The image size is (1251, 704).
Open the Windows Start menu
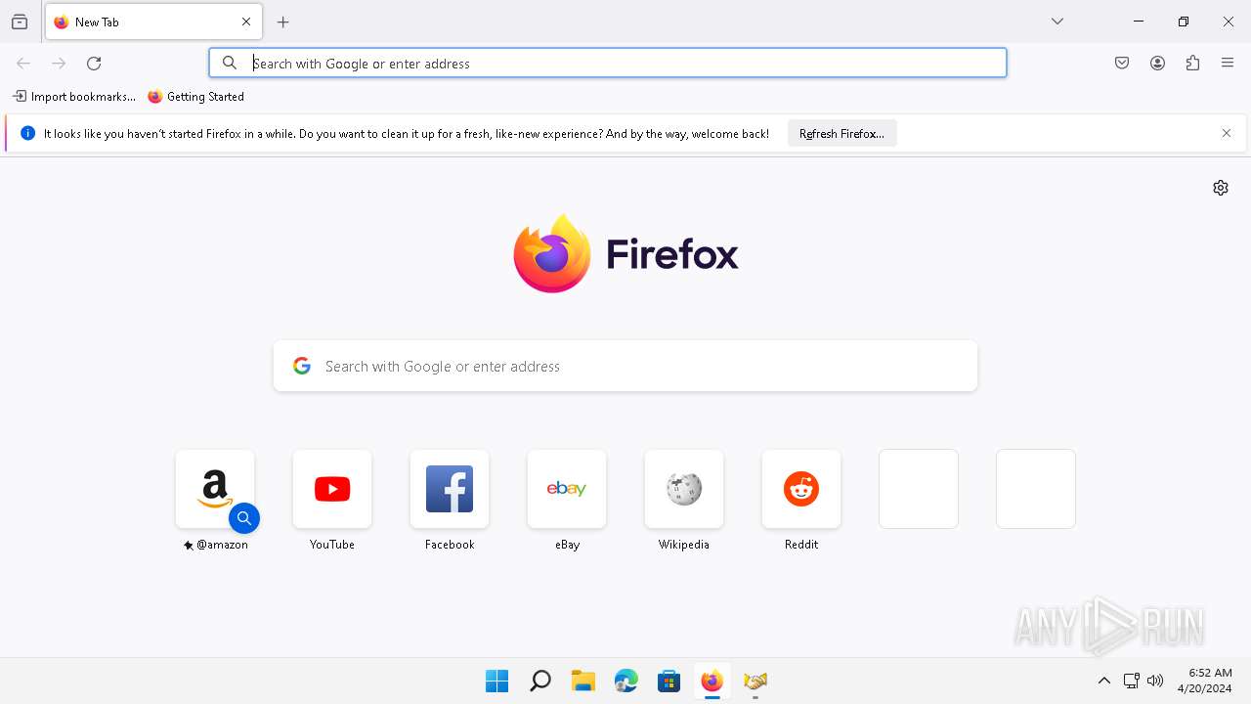497,681
